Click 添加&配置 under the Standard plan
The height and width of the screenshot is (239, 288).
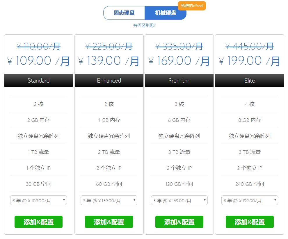coord(38,222)
